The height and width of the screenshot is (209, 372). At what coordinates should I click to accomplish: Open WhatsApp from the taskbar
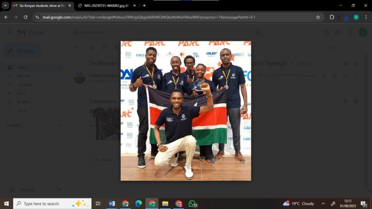point(192,204)
